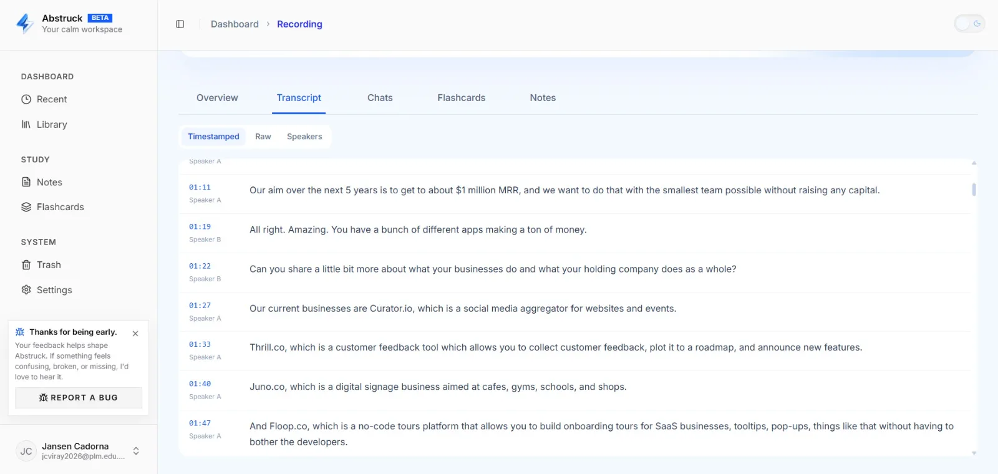Open Library via its books icon

[26, 124]
